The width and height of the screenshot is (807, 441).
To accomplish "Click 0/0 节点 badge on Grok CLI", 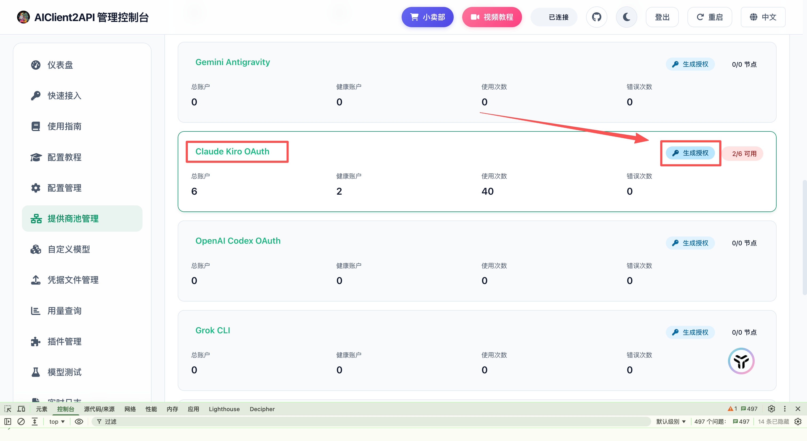I will 744,332.
